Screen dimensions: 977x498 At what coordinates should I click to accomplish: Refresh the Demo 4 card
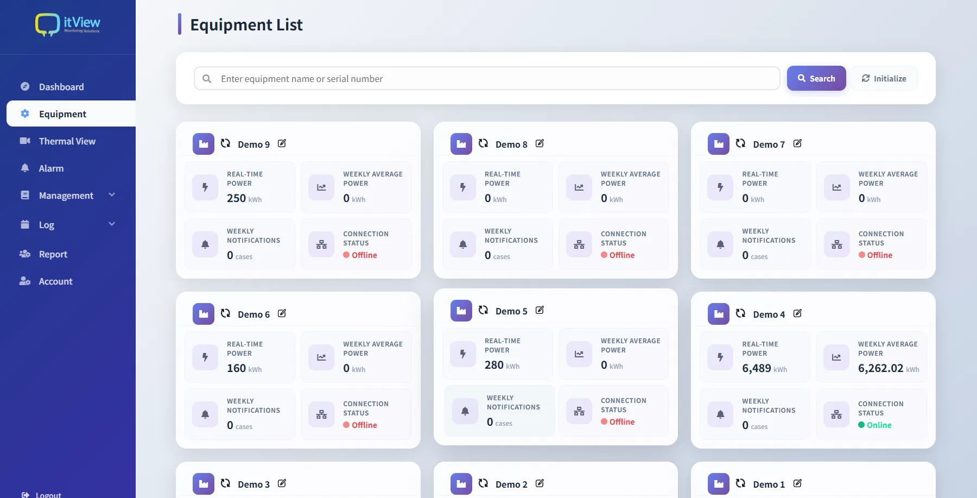741,313
